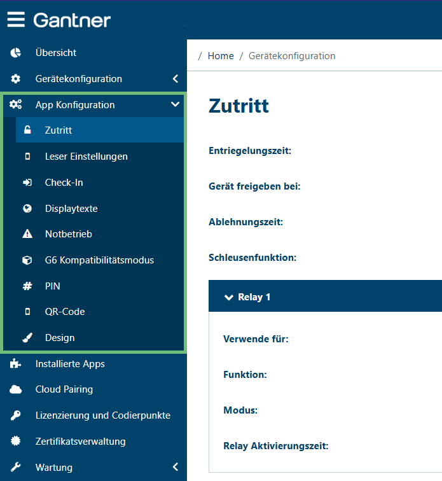Open Leser Einstellungen settings
The width and height of the screenshot is (442, 481).
tap(86, 157)
